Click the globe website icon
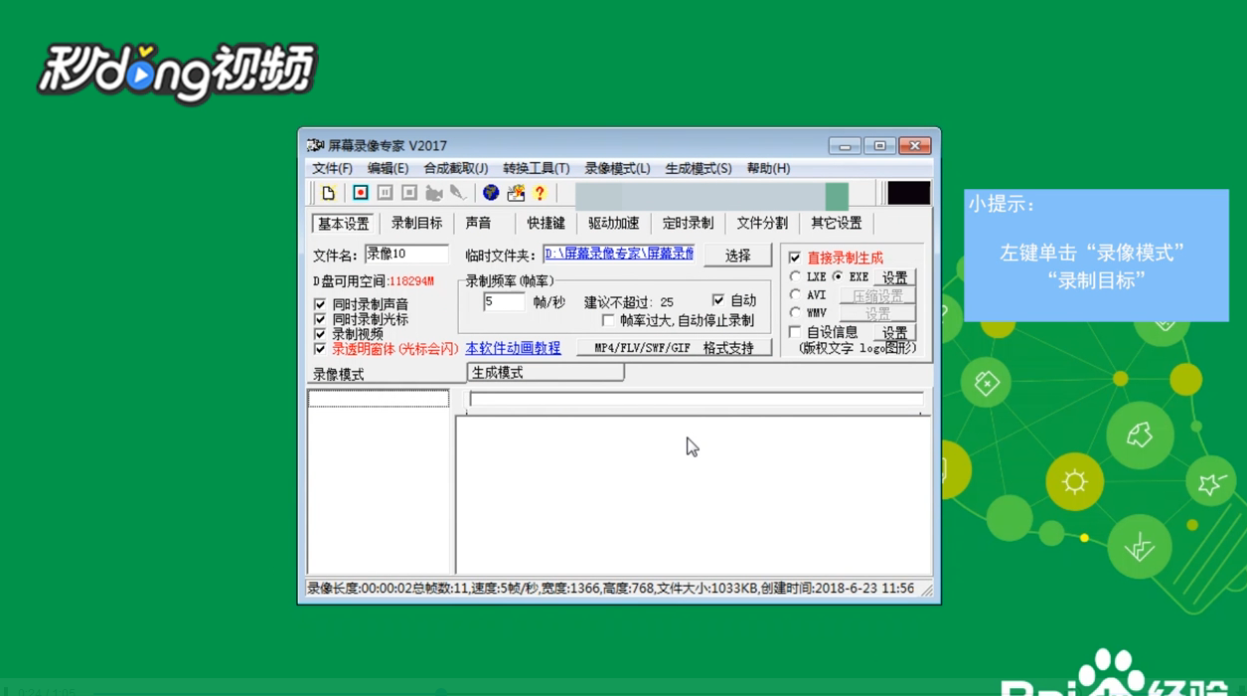The width and height of the screenshot is (1247, 696). coord(490,194)
